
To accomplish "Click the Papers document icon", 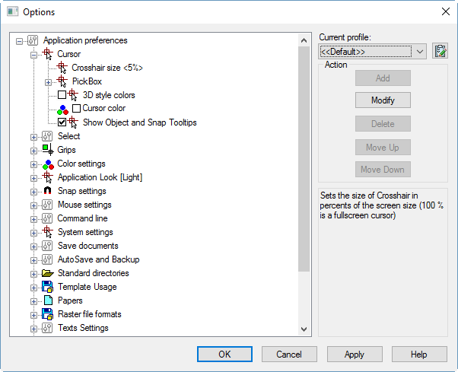I will pyautogui.click(x=48, y=300).
